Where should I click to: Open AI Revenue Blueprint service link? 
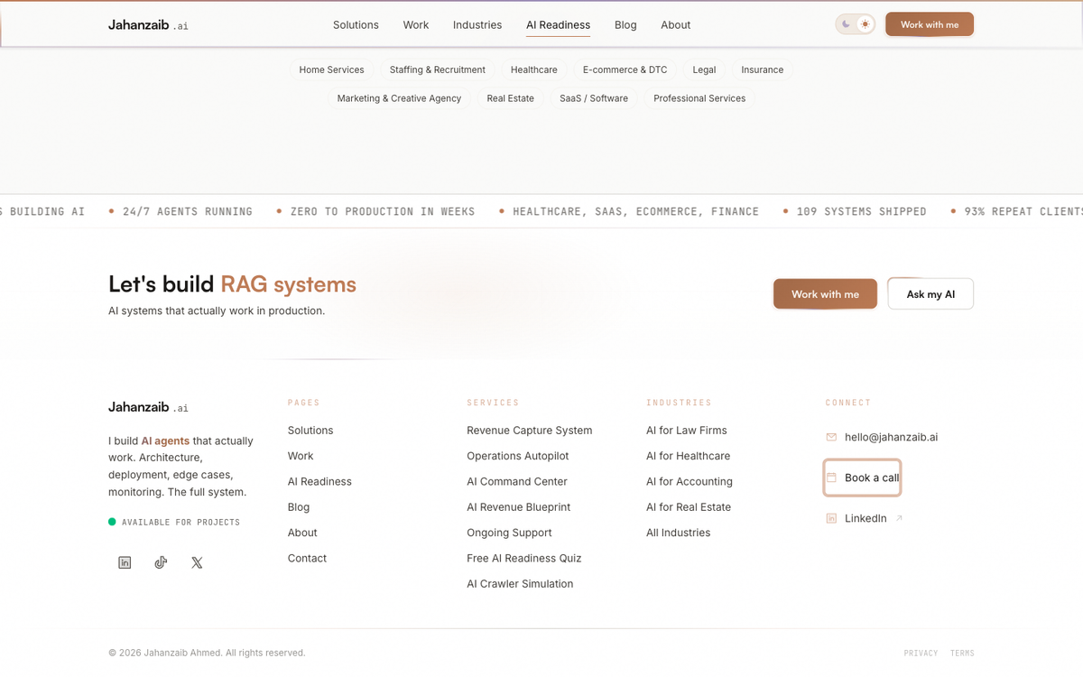519,507
